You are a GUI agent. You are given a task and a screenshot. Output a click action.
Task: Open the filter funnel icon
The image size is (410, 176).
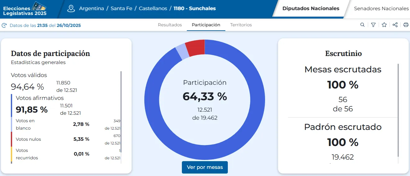pos(373,25)
